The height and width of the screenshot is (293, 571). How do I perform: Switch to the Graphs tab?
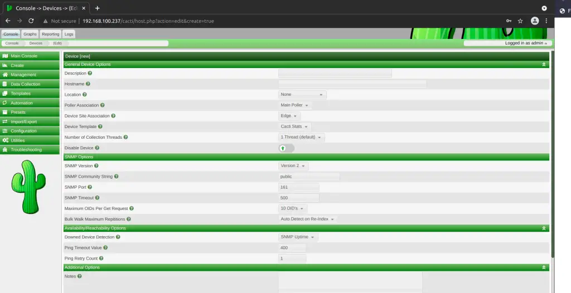point(30,34)
